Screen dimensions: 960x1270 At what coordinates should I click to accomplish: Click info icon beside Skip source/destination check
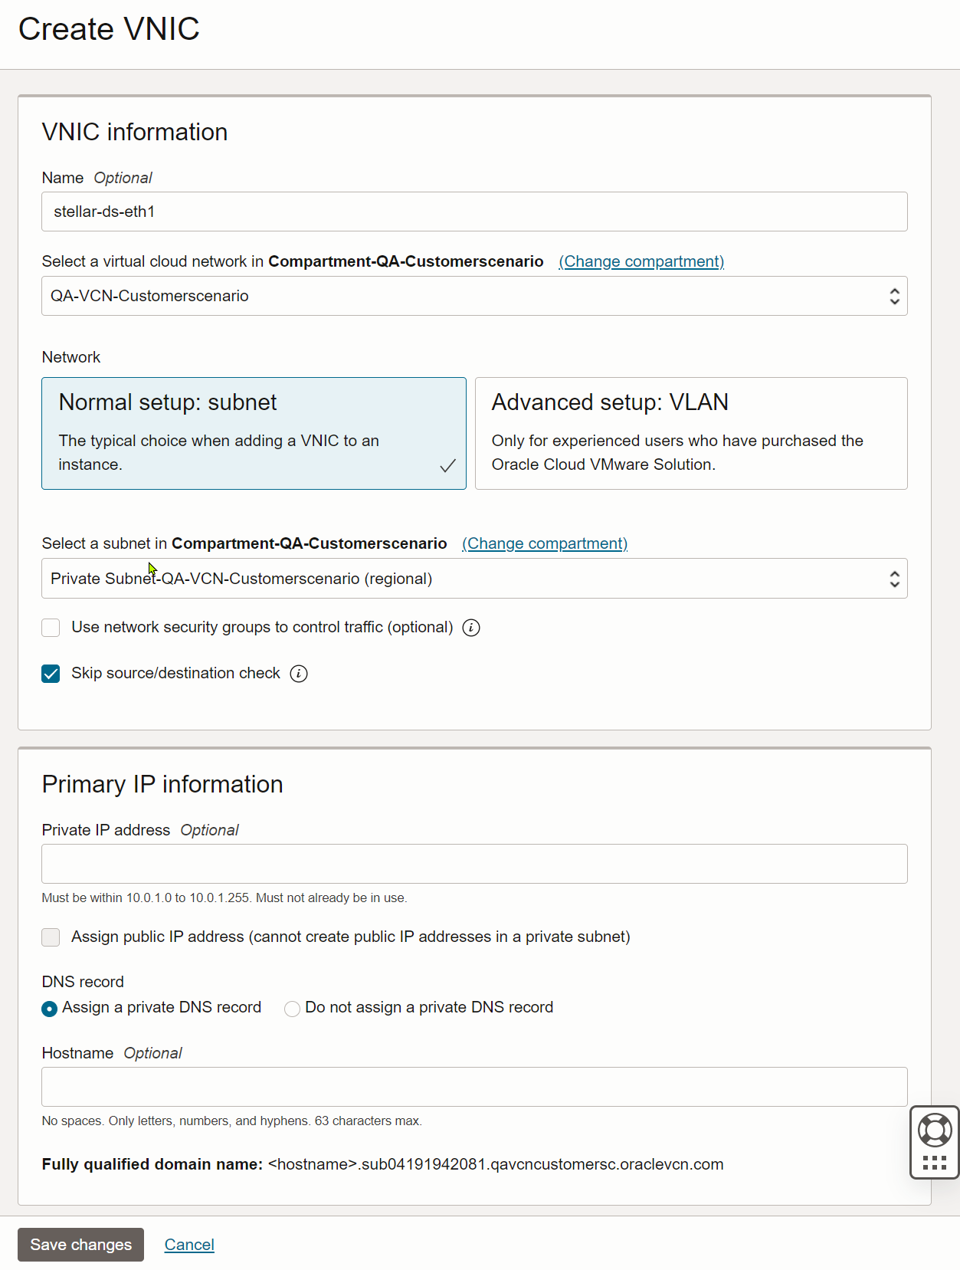pyautogui.click(x=299, y=674)
